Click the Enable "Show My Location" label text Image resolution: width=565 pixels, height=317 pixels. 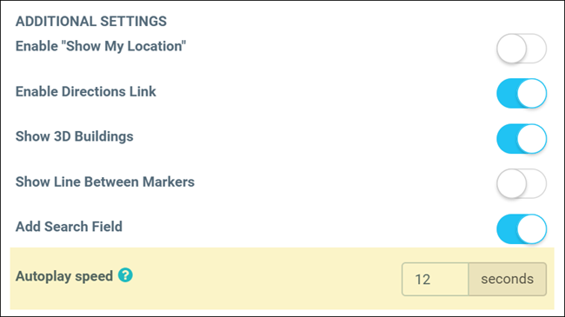pyautogui.click(x=101, y=46)
